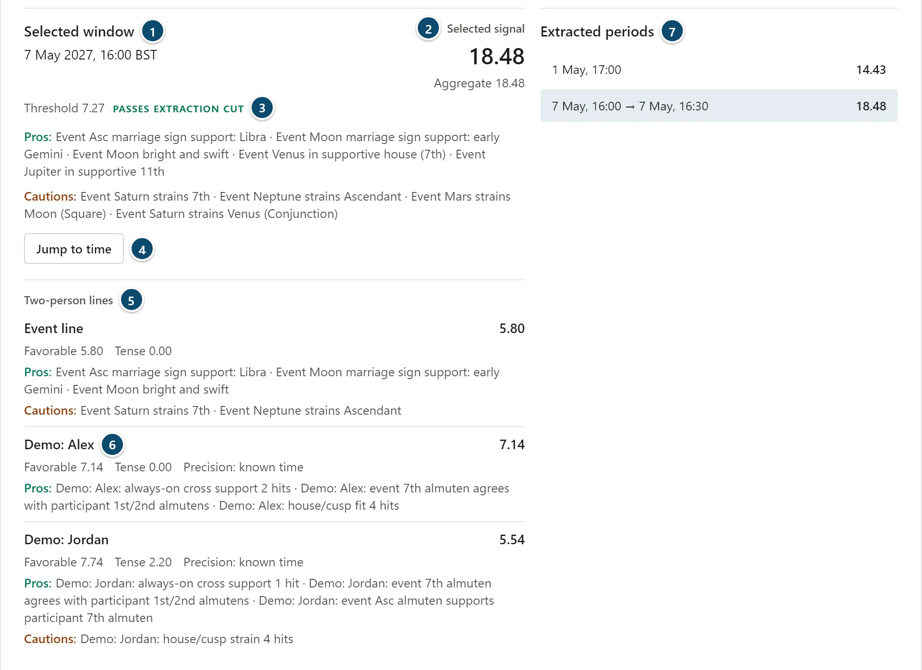Click badge 3 next to Passes Extraction Cut
Image resolution: width=922 pixels, height=670 pixels.
262,108
